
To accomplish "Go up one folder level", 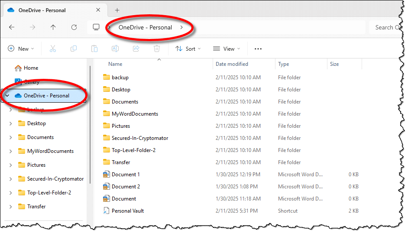I will coord(53,27).
